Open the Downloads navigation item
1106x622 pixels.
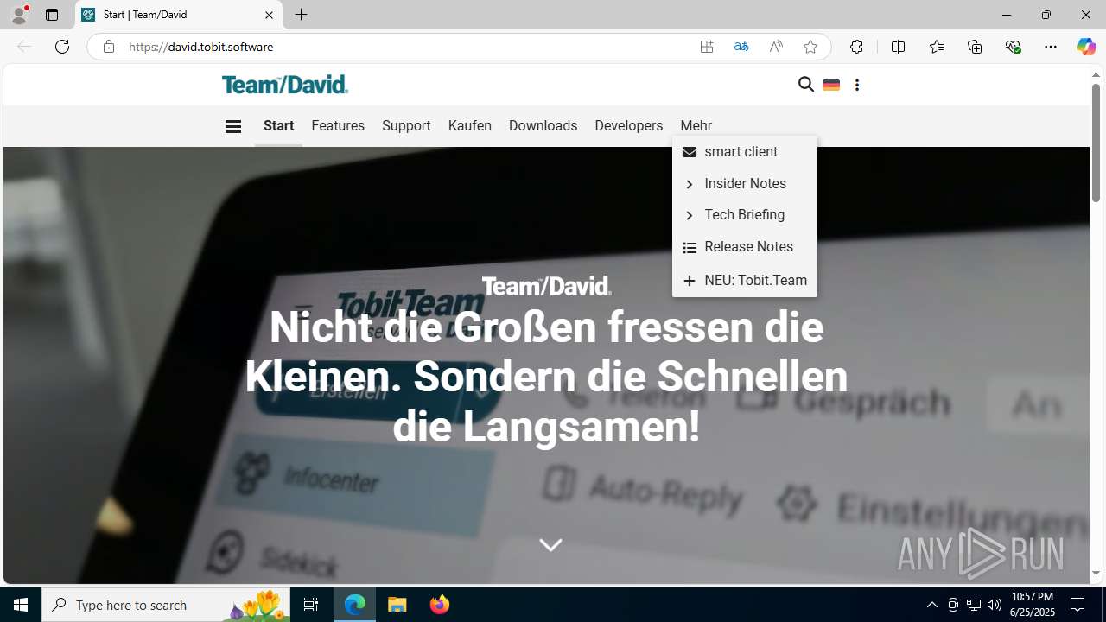[x=543, y=126]
